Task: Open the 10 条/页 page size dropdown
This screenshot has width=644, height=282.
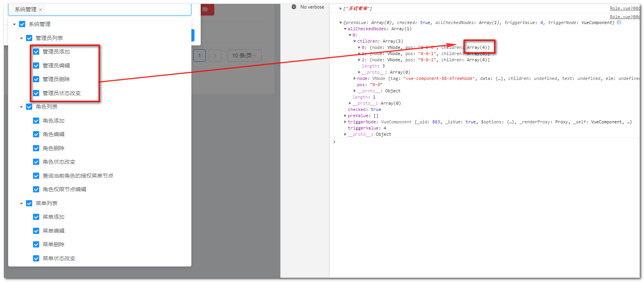Action: 245,55
